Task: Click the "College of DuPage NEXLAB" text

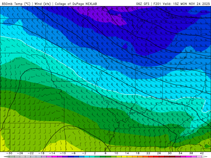Action: pos(76,4)
